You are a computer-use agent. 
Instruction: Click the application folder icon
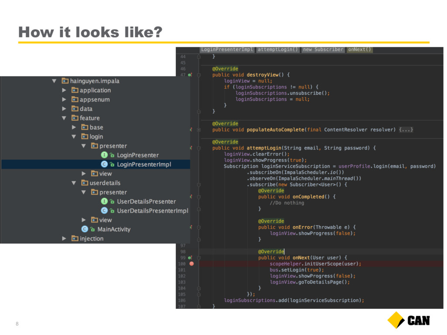pyautogui.click(x=75, y=90)
